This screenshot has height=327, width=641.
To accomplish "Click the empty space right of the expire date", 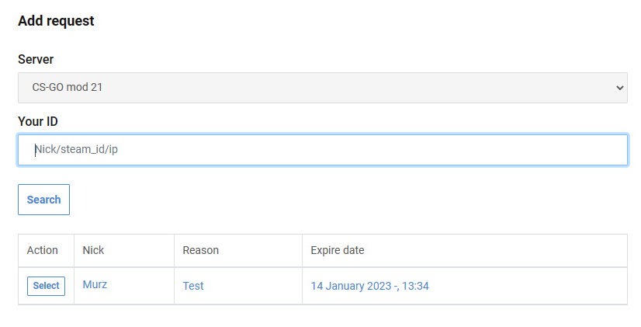I will 528,286.
